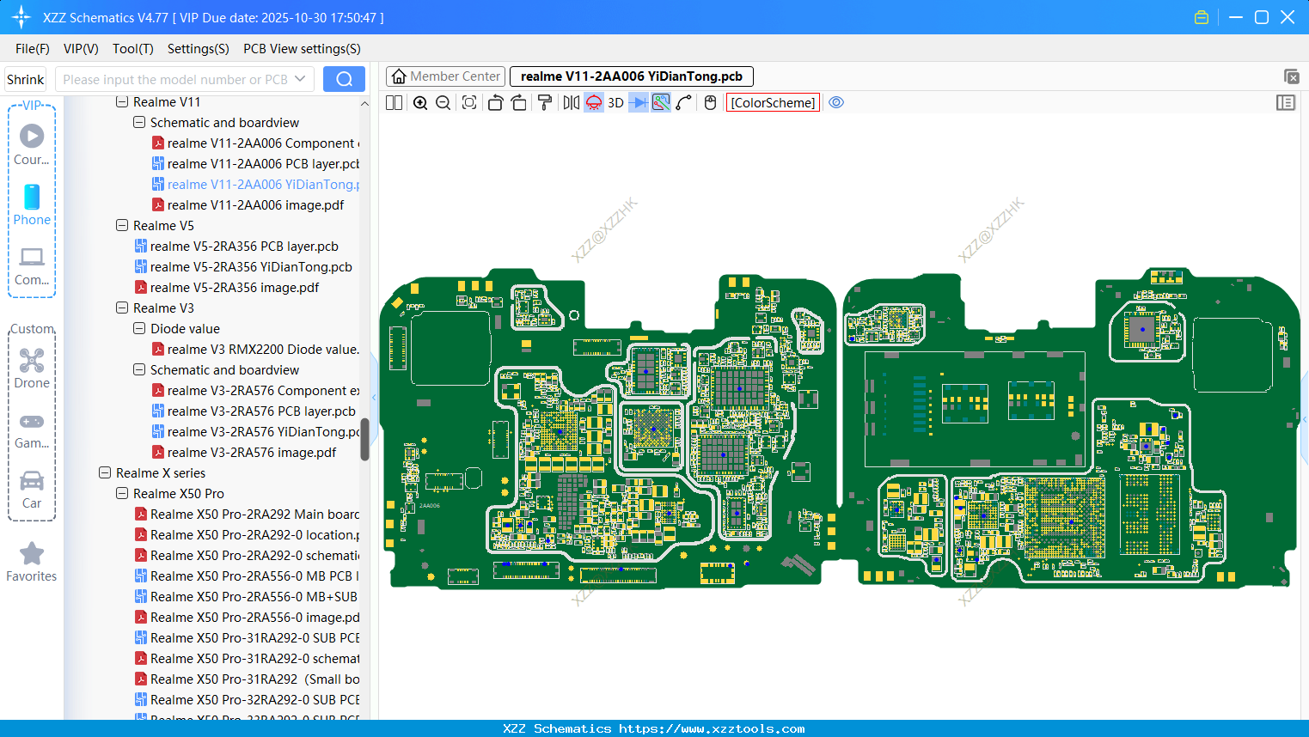Click the paint roller icon
Screen dimensions: 1309x737
tap(545, 103)
